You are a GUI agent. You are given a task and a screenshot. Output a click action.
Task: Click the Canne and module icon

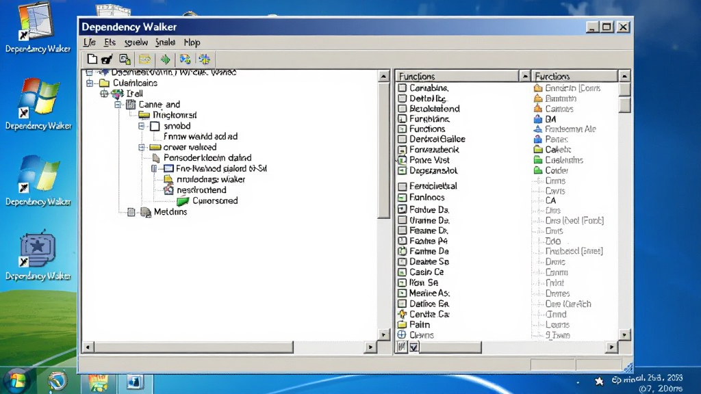tap(131, 105)
